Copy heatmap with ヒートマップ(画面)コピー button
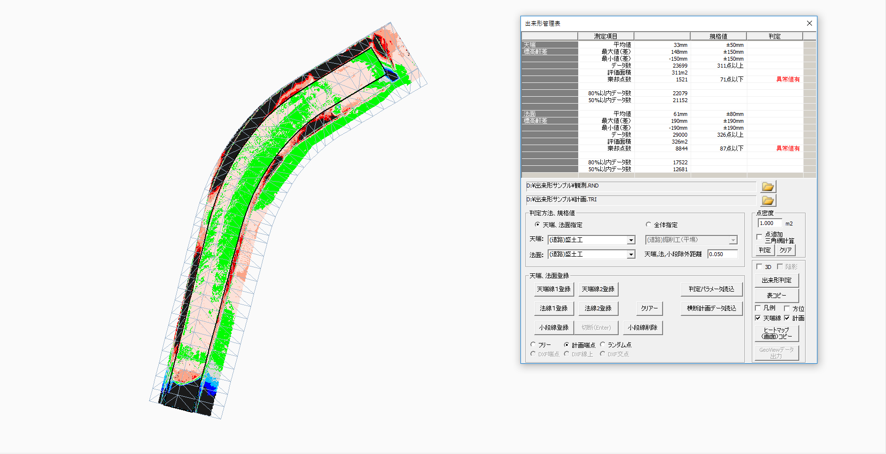The width and height of the screenshot is (886, 454). tap(776, 334)
